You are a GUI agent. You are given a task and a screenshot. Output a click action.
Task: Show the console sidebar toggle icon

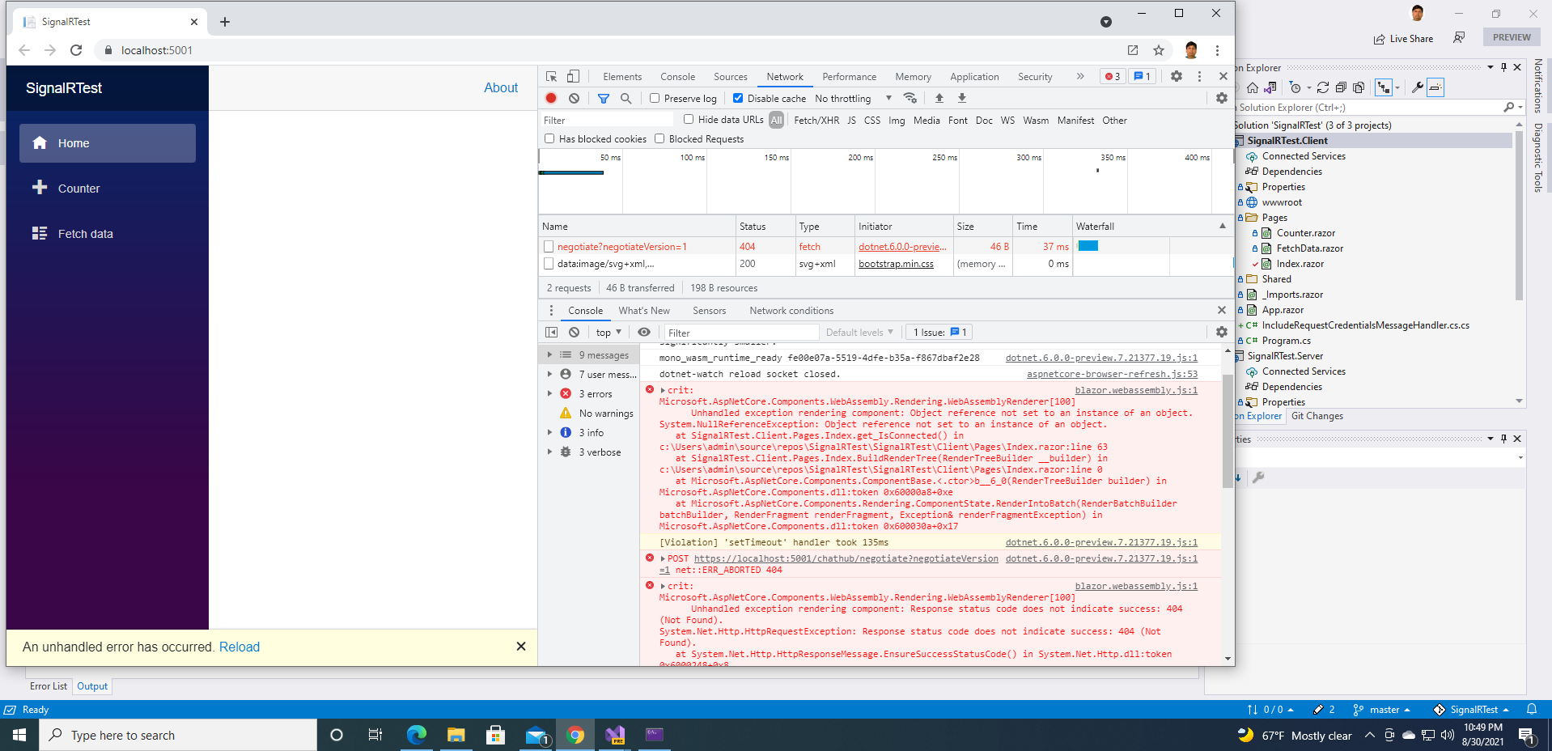[x=552, y=332]
